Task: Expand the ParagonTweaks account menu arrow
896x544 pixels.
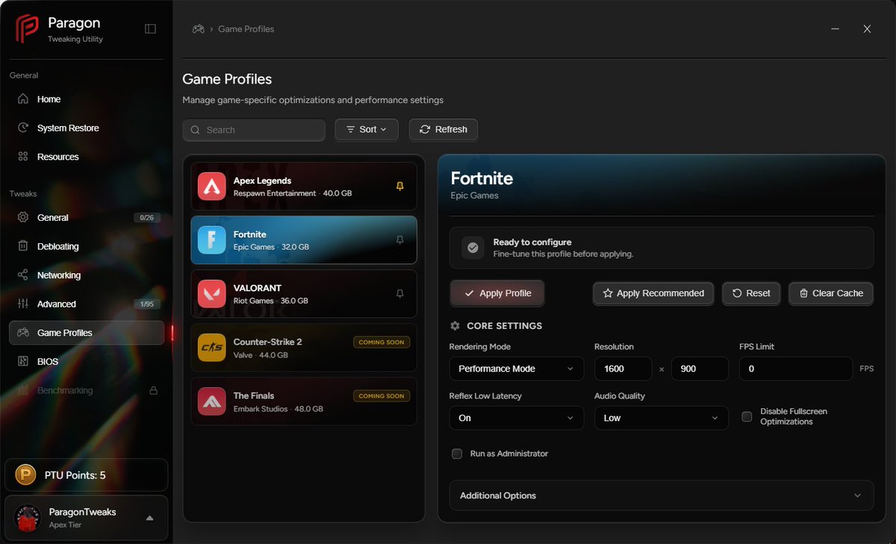Action: (x=149, y=518)
